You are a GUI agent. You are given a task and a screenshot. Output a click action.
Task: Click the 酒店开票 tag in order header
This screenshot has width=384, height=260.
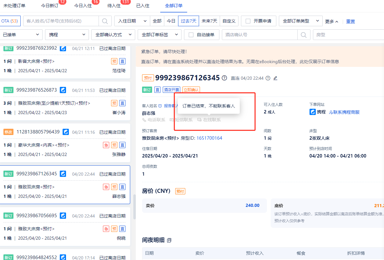click(171, 90)
